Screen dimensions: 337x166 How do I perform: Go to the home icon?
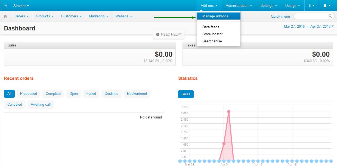[5, 16]
